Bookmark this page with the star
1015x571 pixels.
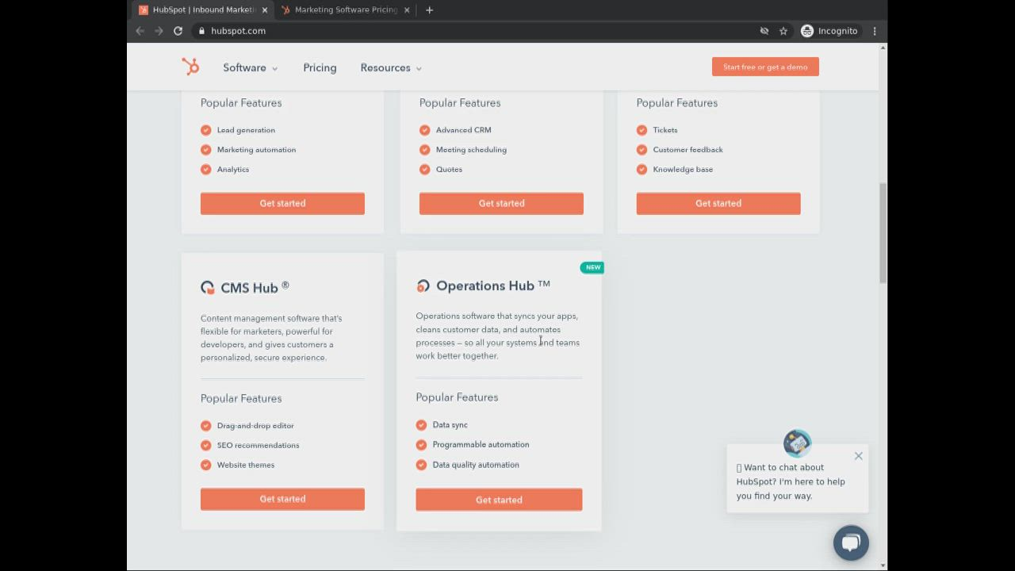tap(783, 31)
